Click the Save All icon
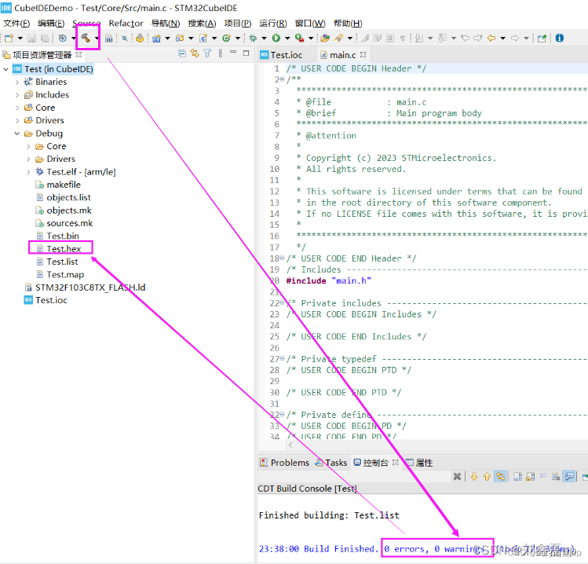This screenshot has height=564, width=588. [x=45, y=38]
